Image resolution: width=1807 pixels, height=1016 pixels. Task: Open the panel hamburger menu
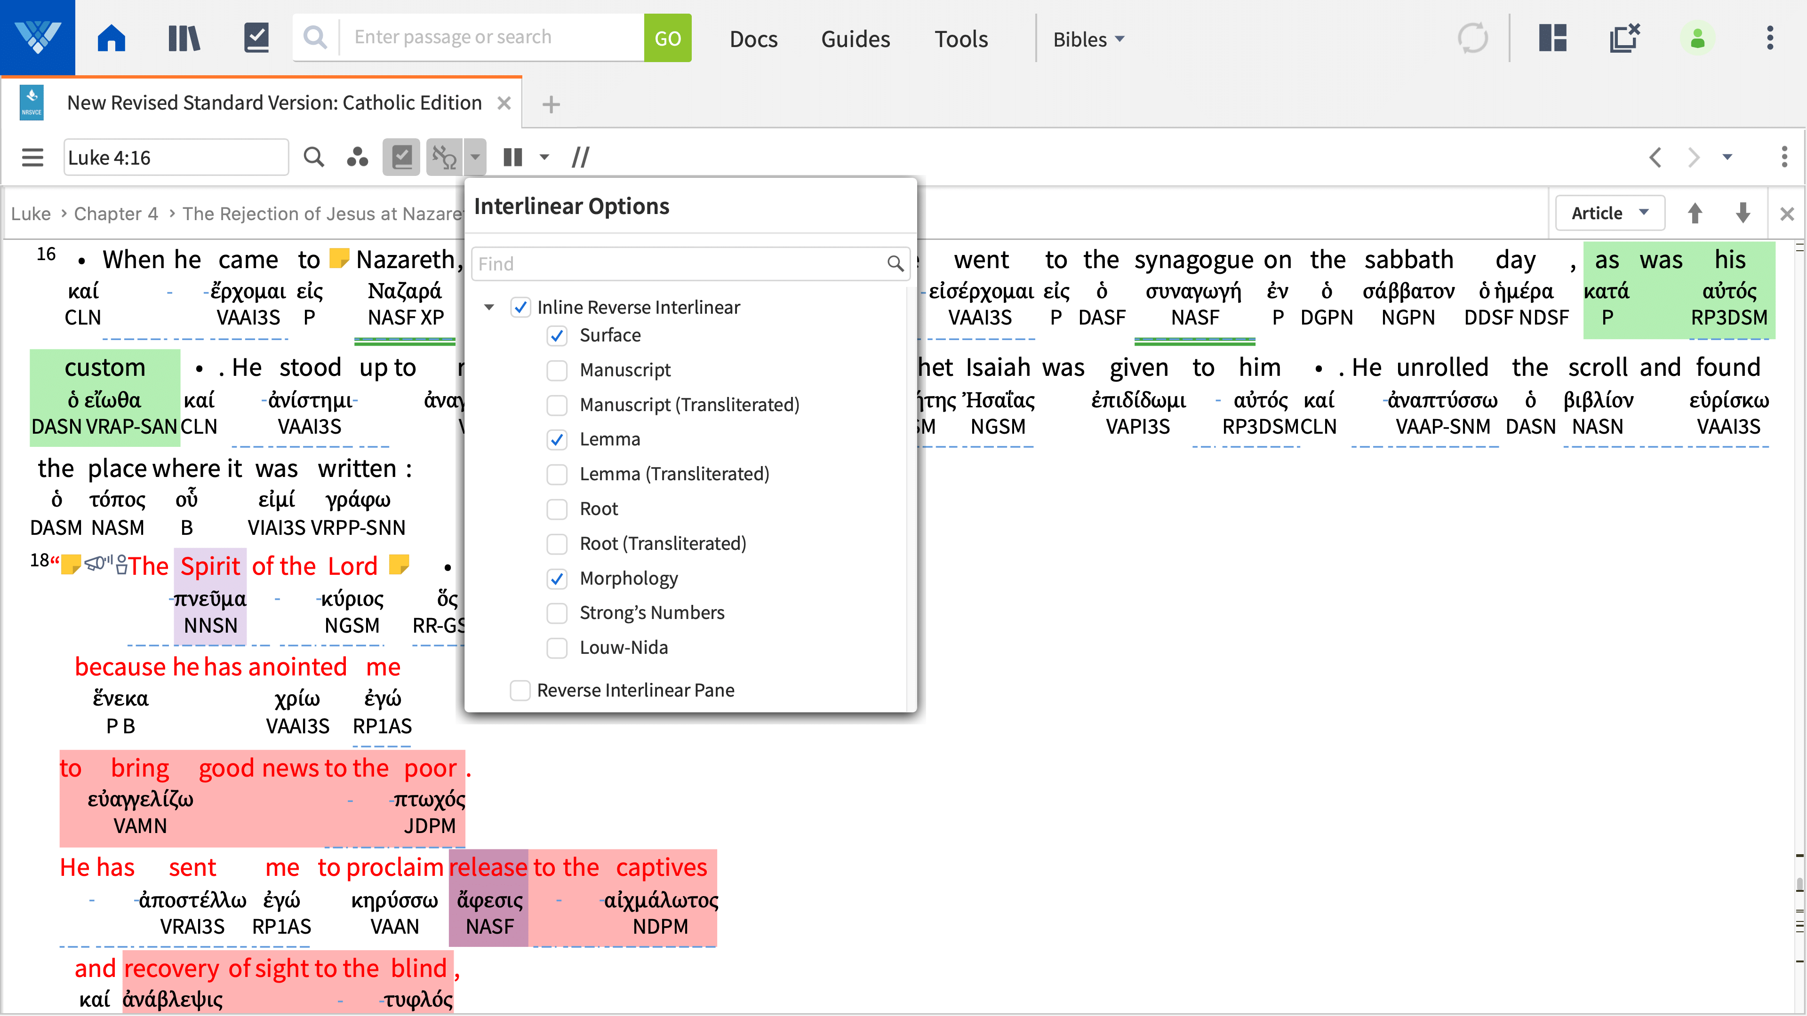32,157
